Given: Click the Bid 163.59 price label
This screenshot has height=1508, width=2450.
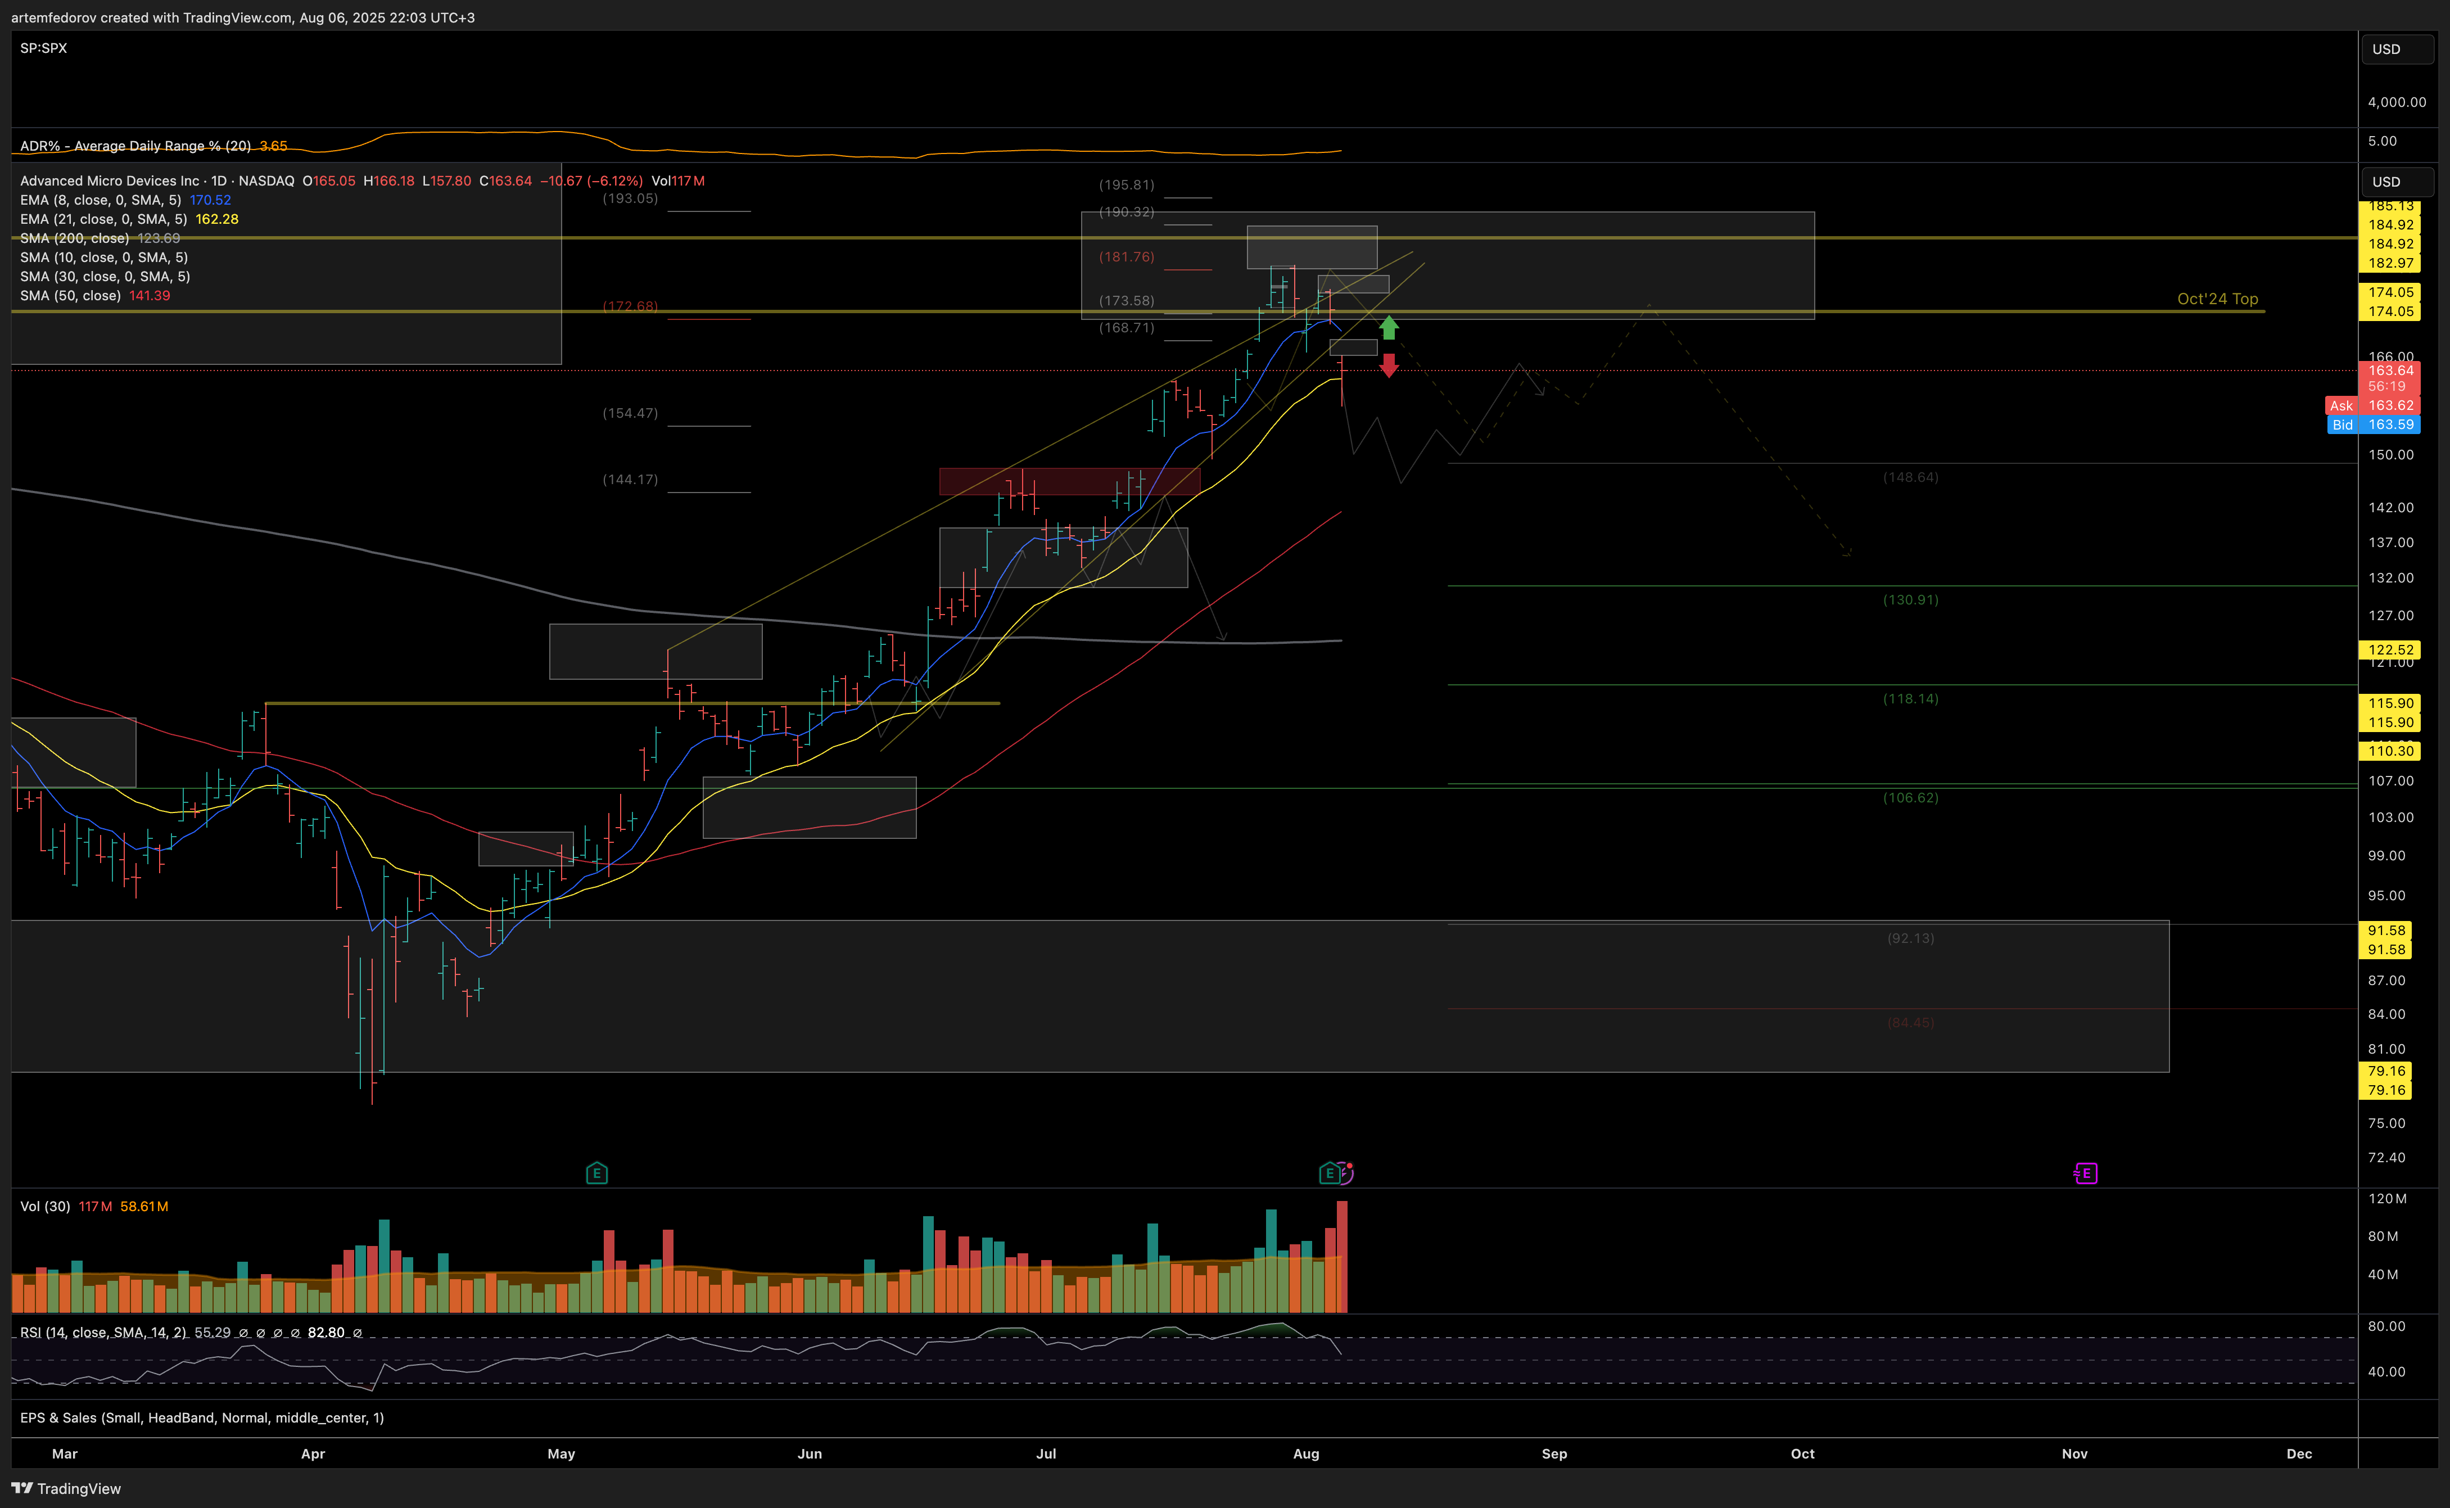Looking at the screenshot, I should [2373, 424].
